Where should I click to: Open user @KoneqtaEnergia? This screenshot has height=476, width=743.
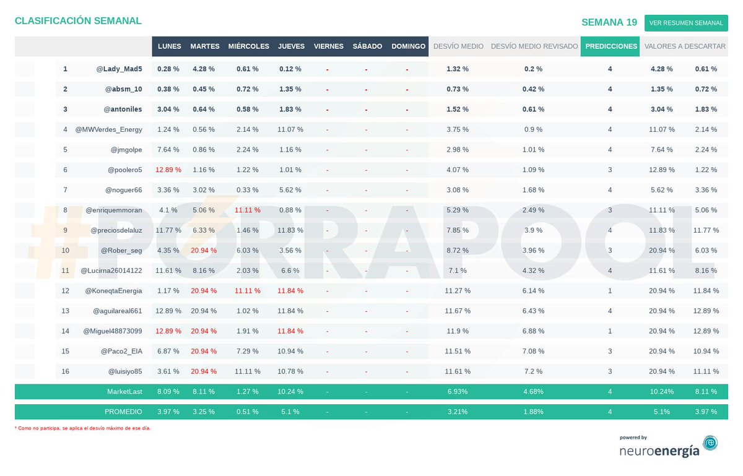coord(113,291)
